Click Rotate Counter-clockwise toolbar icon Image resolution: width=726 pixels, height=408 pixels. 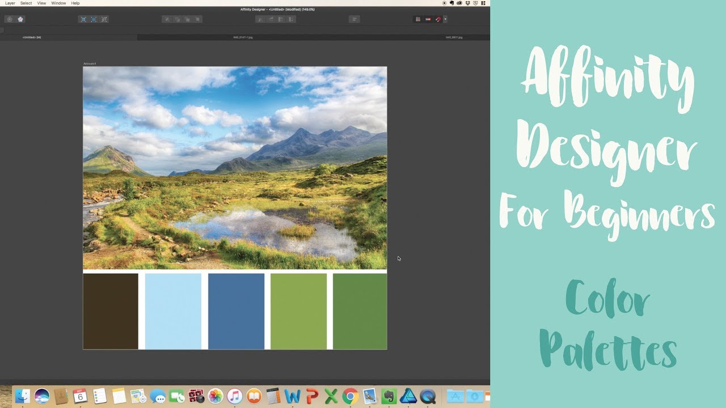pyautogui.click(x=281, y=19)
